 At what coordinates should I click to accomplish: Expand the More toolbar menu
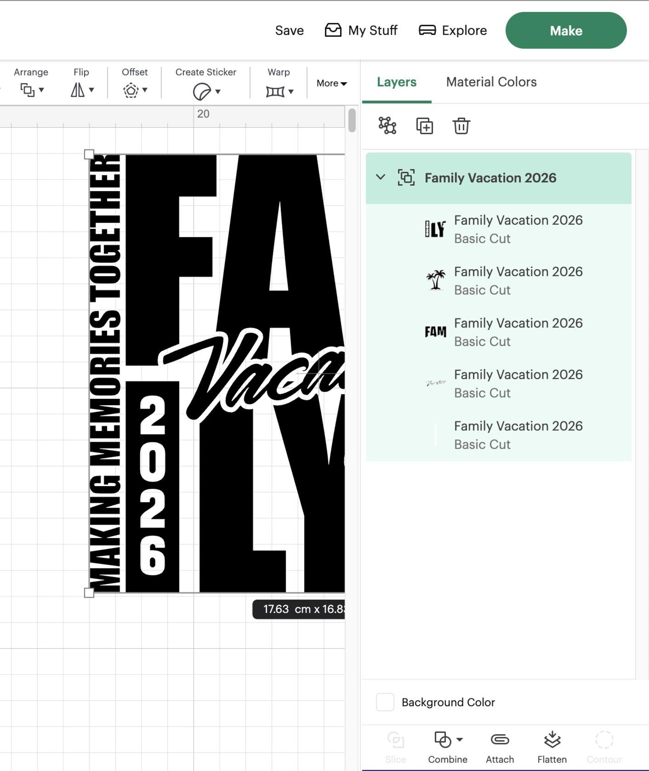click(331, 83)
